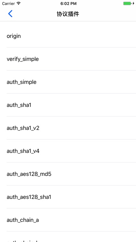Select the auth_sha1_v2 entry

coord(68,128)
